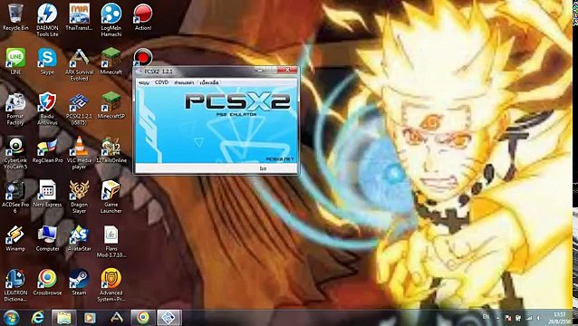Switch to Chrome in the taskbar
The image size is (578, 326).
pos(143,318)
